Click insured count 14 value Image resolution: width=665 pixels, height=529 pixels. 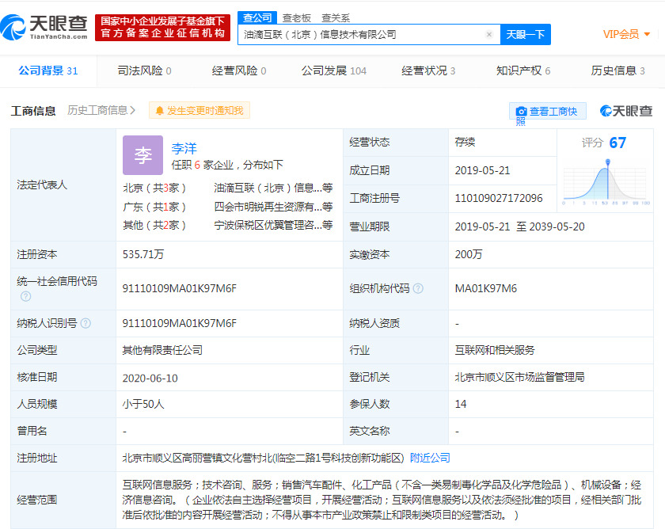coord(461,405)
